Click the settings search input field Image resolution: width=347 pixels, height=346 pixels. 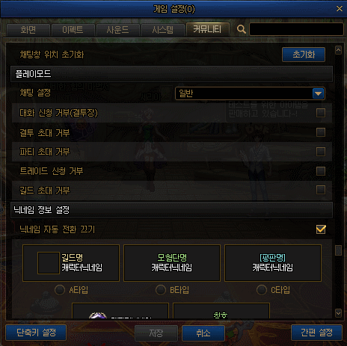click(296, 29)
